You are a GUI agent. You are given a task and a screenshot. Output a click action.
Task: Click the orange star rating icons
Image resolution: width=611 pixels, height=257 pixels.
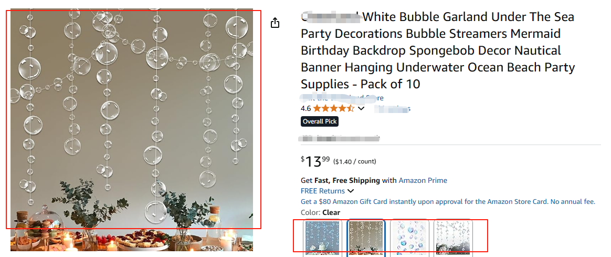(334, 109)
